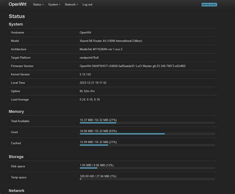Click the Used memory progress bar

pyautogui.click(x=147, y=134)
